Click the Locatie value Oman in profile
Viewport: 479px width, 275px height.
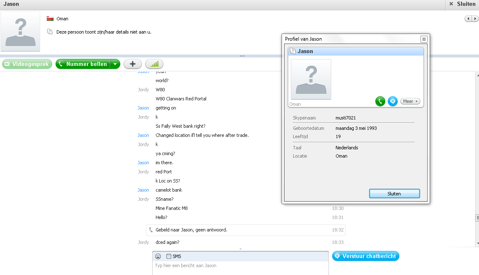tap(341, 156)
